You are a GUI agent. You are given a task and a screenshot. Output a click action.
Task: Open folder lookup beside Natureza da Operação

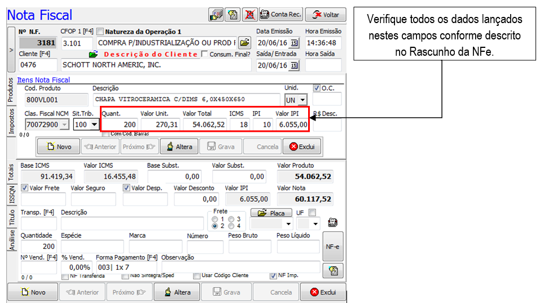[244, 43]
